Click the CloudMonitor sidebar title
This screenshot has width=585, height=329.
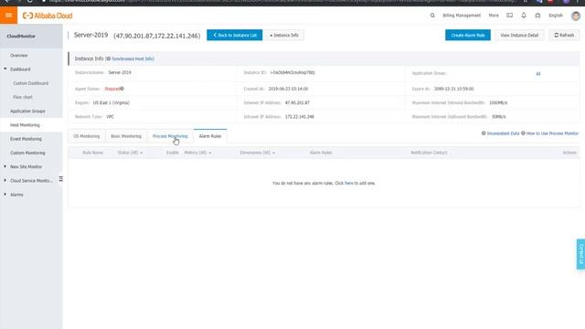coord(21,37)
